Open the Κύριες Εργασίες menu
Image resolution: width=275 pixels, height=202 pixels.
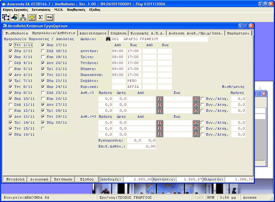click(x=15, y=10)
